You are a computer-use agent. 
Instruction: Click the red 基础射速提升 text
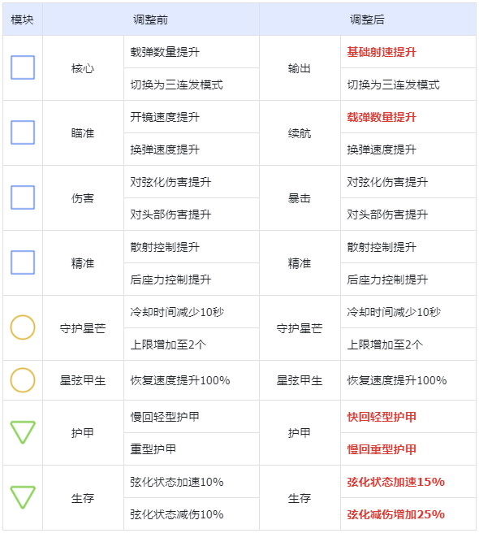[x=382, y=52]
